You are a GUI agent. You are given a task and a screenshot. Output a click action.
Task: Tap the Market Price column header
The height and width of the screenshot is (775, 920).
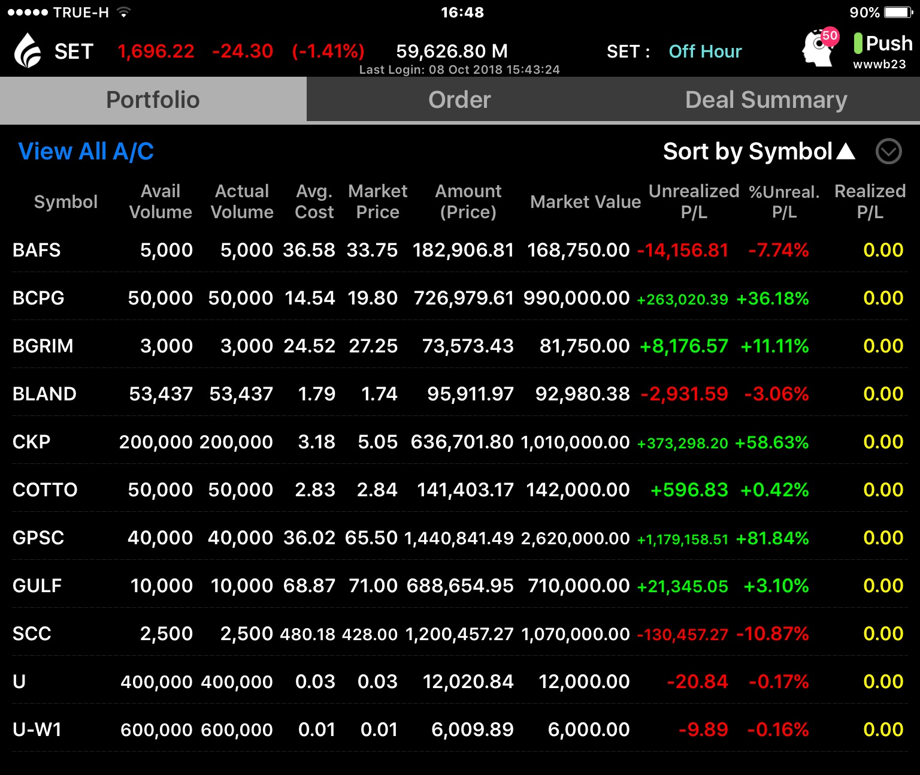click(377, 201)
